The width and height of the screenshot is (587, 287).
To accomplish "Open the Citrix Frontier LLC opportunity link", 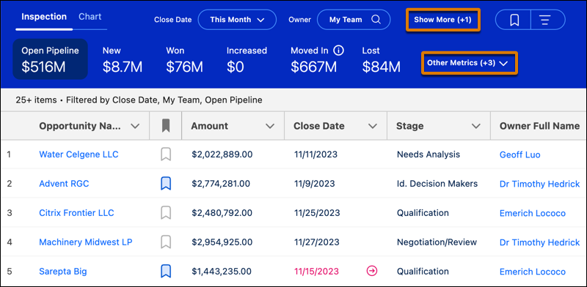I will (x=76, y=212).
